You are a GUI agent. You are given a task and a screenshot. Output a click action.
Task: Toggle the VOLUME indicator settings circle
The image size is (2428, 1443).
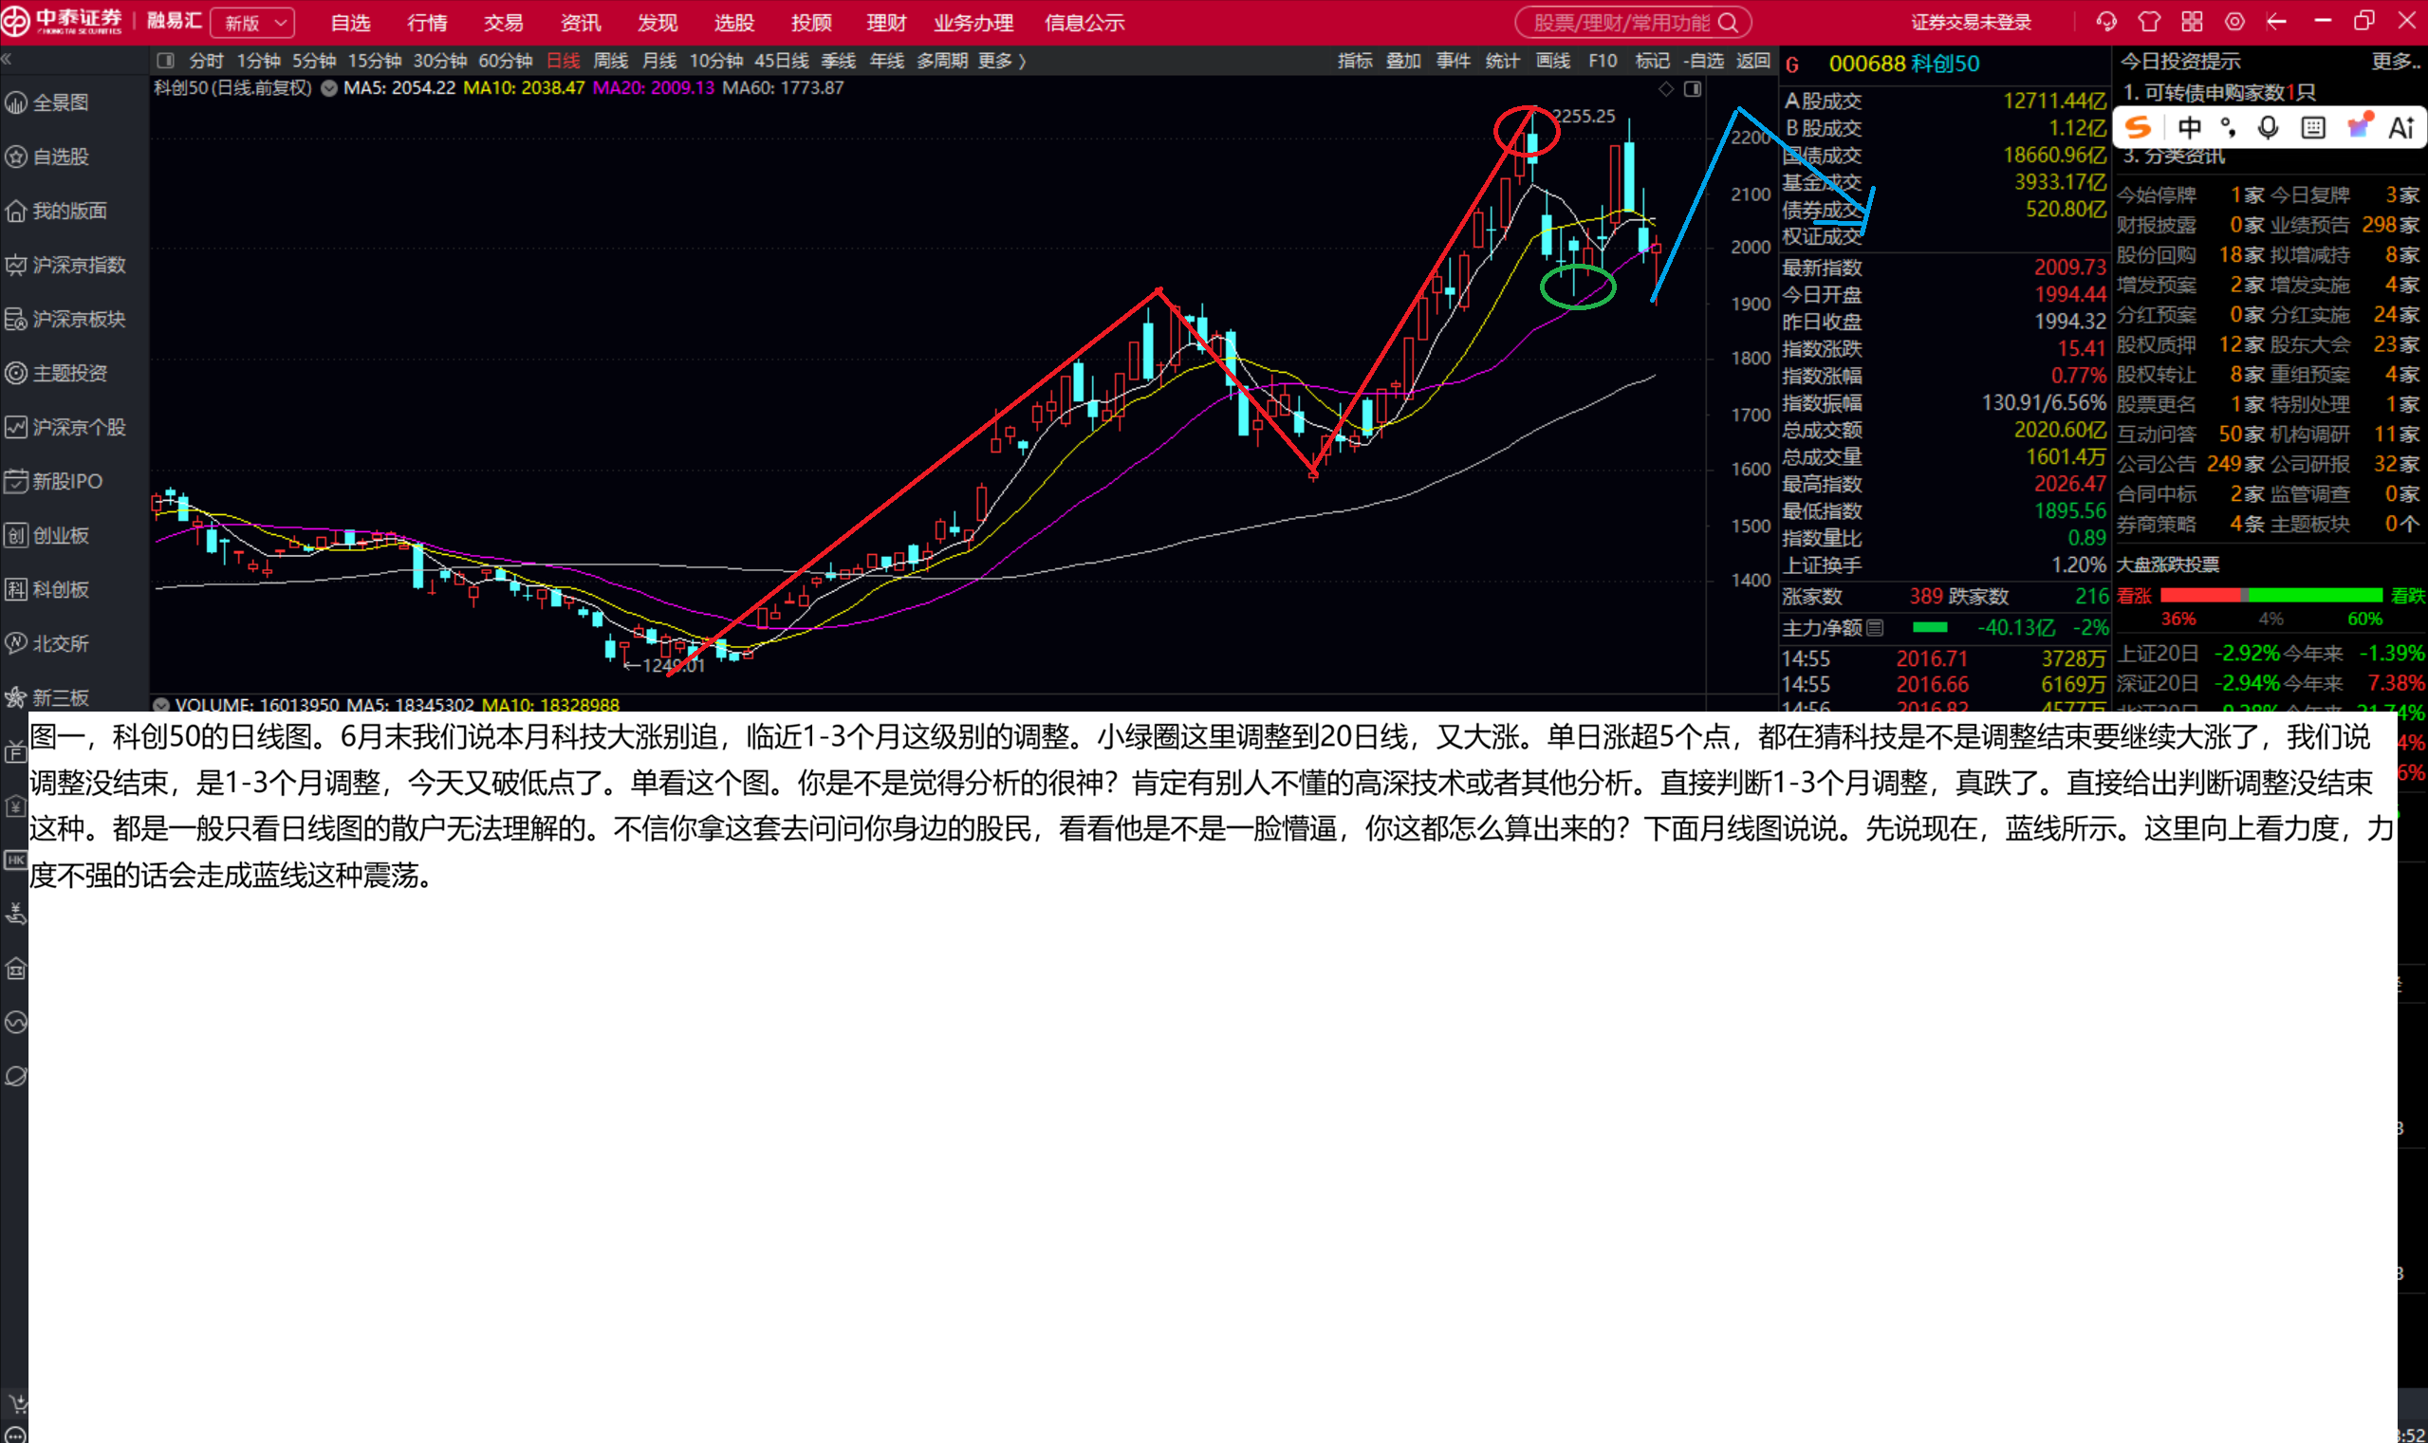161,705
